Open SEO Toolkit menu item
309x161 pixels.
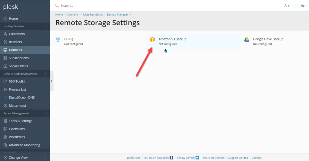coord(25,81)
